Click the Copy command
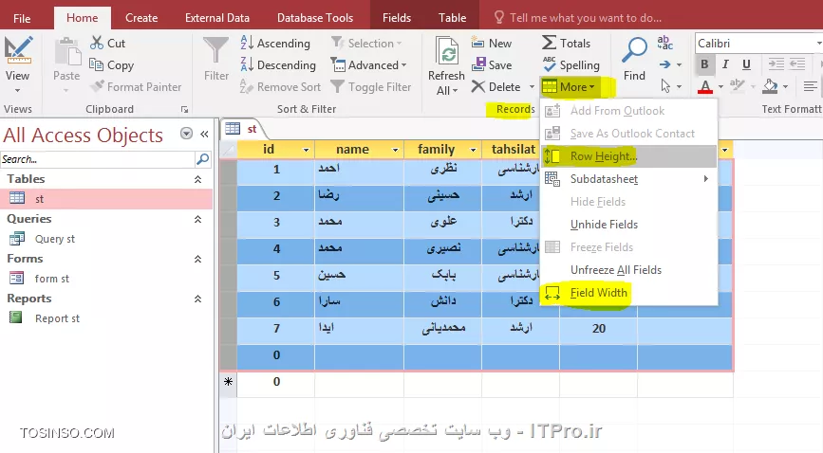Screen dimensions: 823x453 [112, 65]
